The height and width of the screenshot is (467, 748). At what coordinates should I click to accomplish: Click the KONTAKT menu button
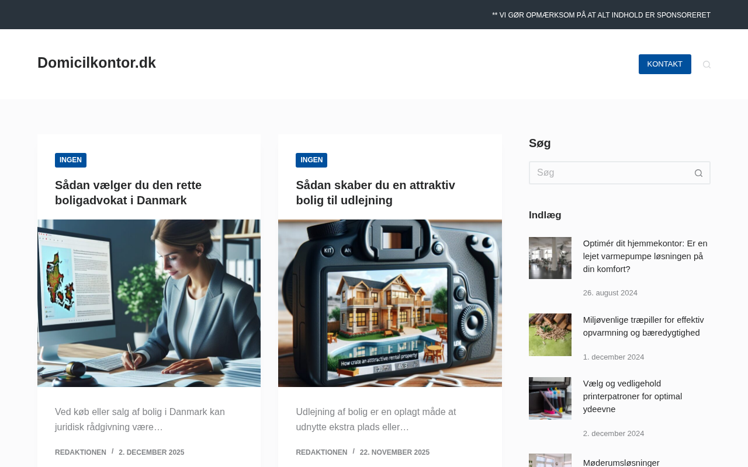[664, 64]
